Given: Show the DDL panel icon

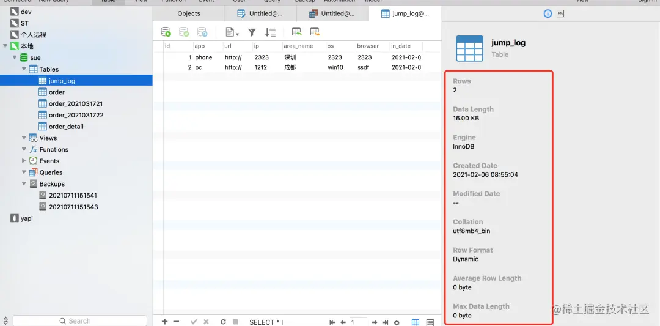Looking at the screenshot, I should (560, 13).
